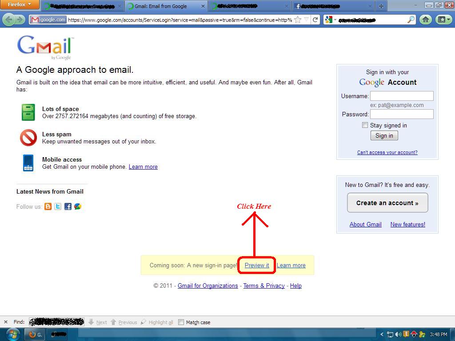Open Google search engine selector
Screen dimensions: 455x341
[331, 20]
